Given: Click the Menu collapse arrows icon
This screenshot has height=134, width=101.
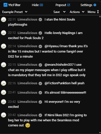Looking at the screenshot, I should pyautogui.click(x=98, y=12).
